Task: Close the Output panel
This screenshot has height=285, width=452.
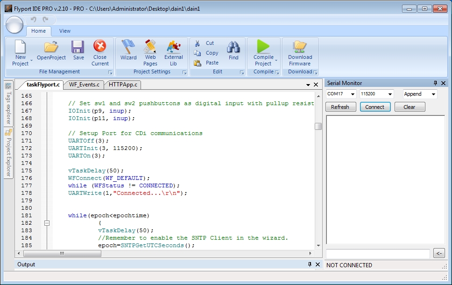Action: [x=318, y=264]
